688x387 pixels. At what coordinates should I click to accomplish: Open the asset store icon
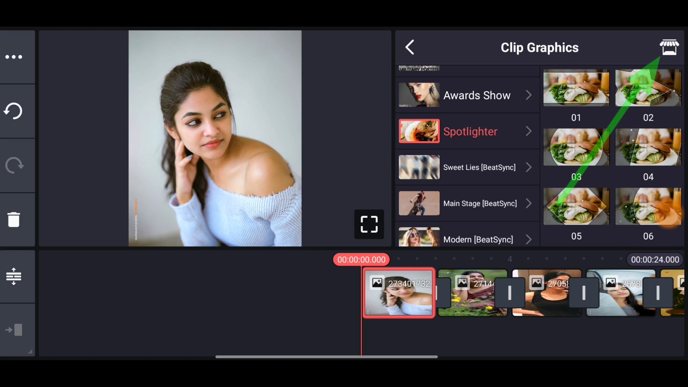pos(669,47)
